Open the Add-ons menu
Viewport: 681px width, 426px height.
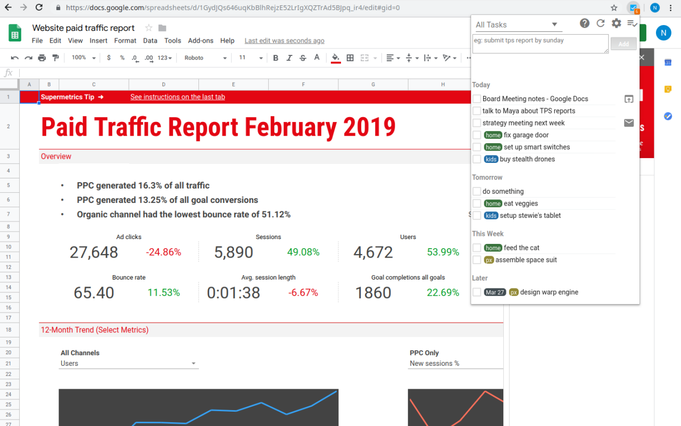point(201,40)
